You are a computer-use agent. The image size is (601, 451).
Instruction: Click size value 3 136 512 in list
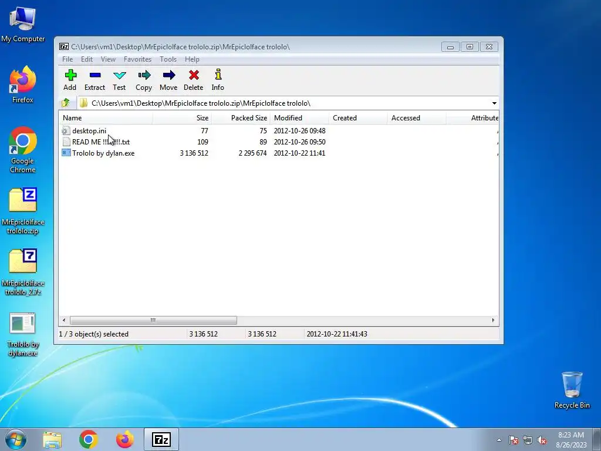tap(194, 153)
